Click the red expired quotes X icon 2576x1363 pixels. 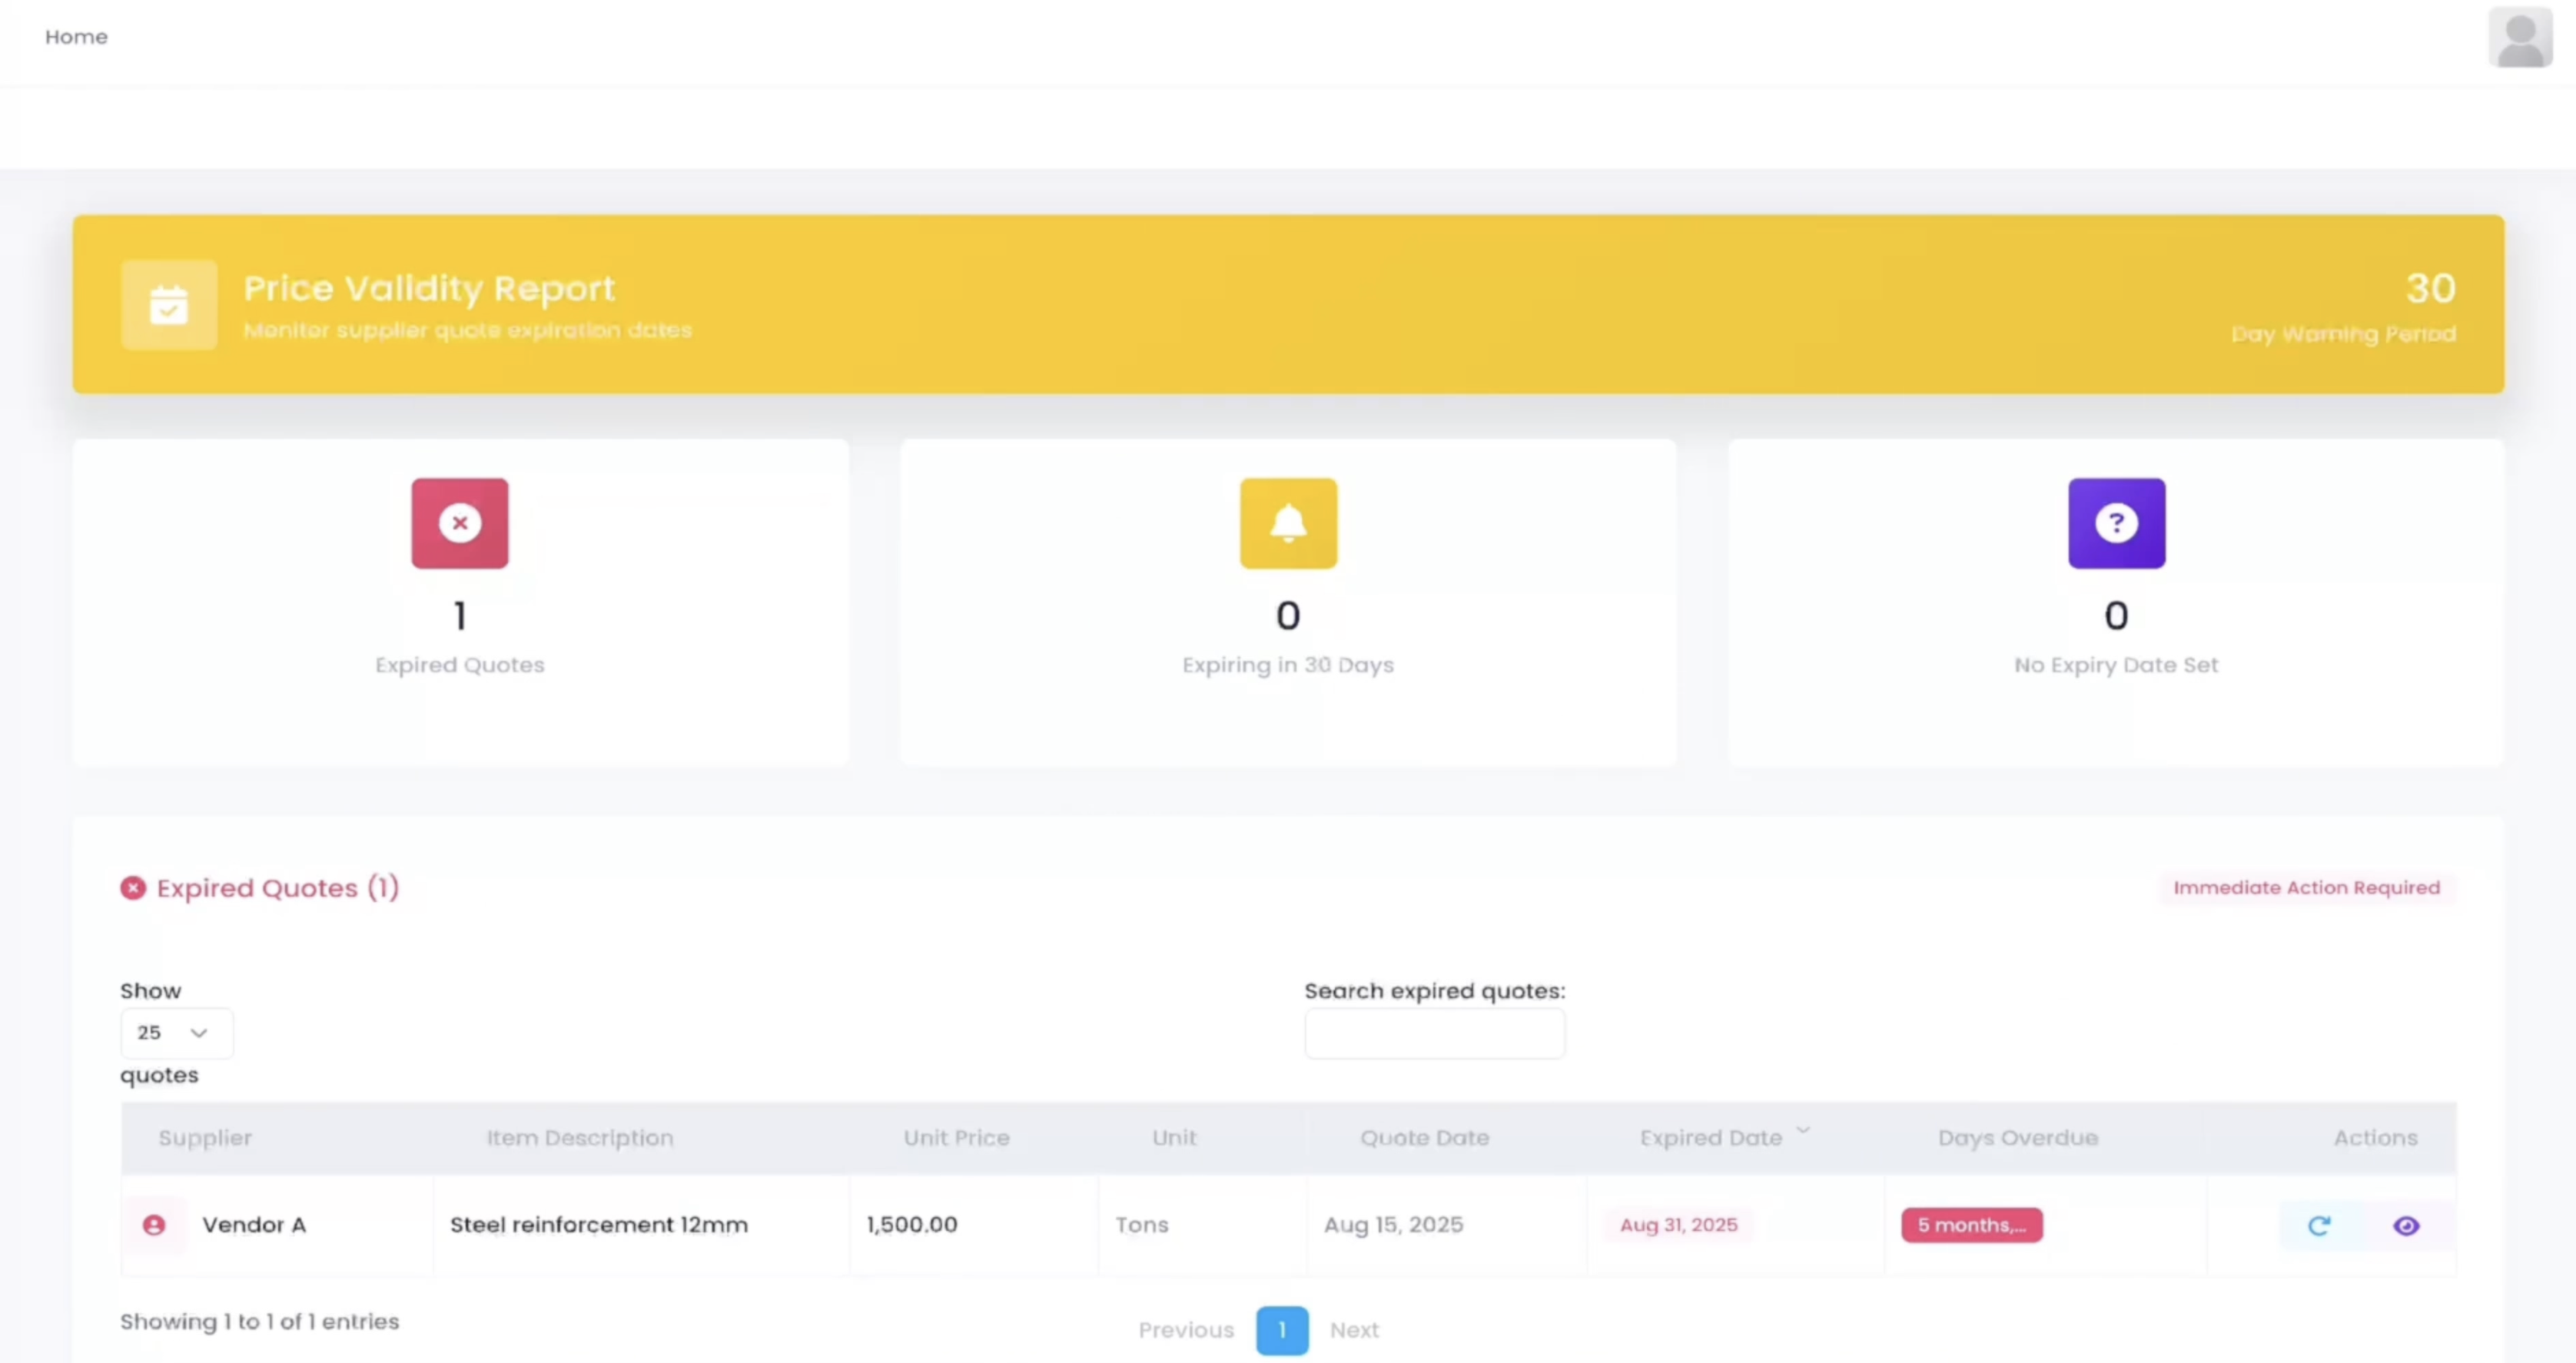click(x=459, y=523)
